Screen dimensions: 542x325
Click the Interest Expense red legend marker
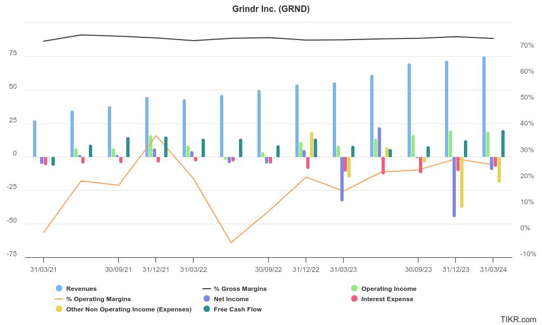(354, 299)
